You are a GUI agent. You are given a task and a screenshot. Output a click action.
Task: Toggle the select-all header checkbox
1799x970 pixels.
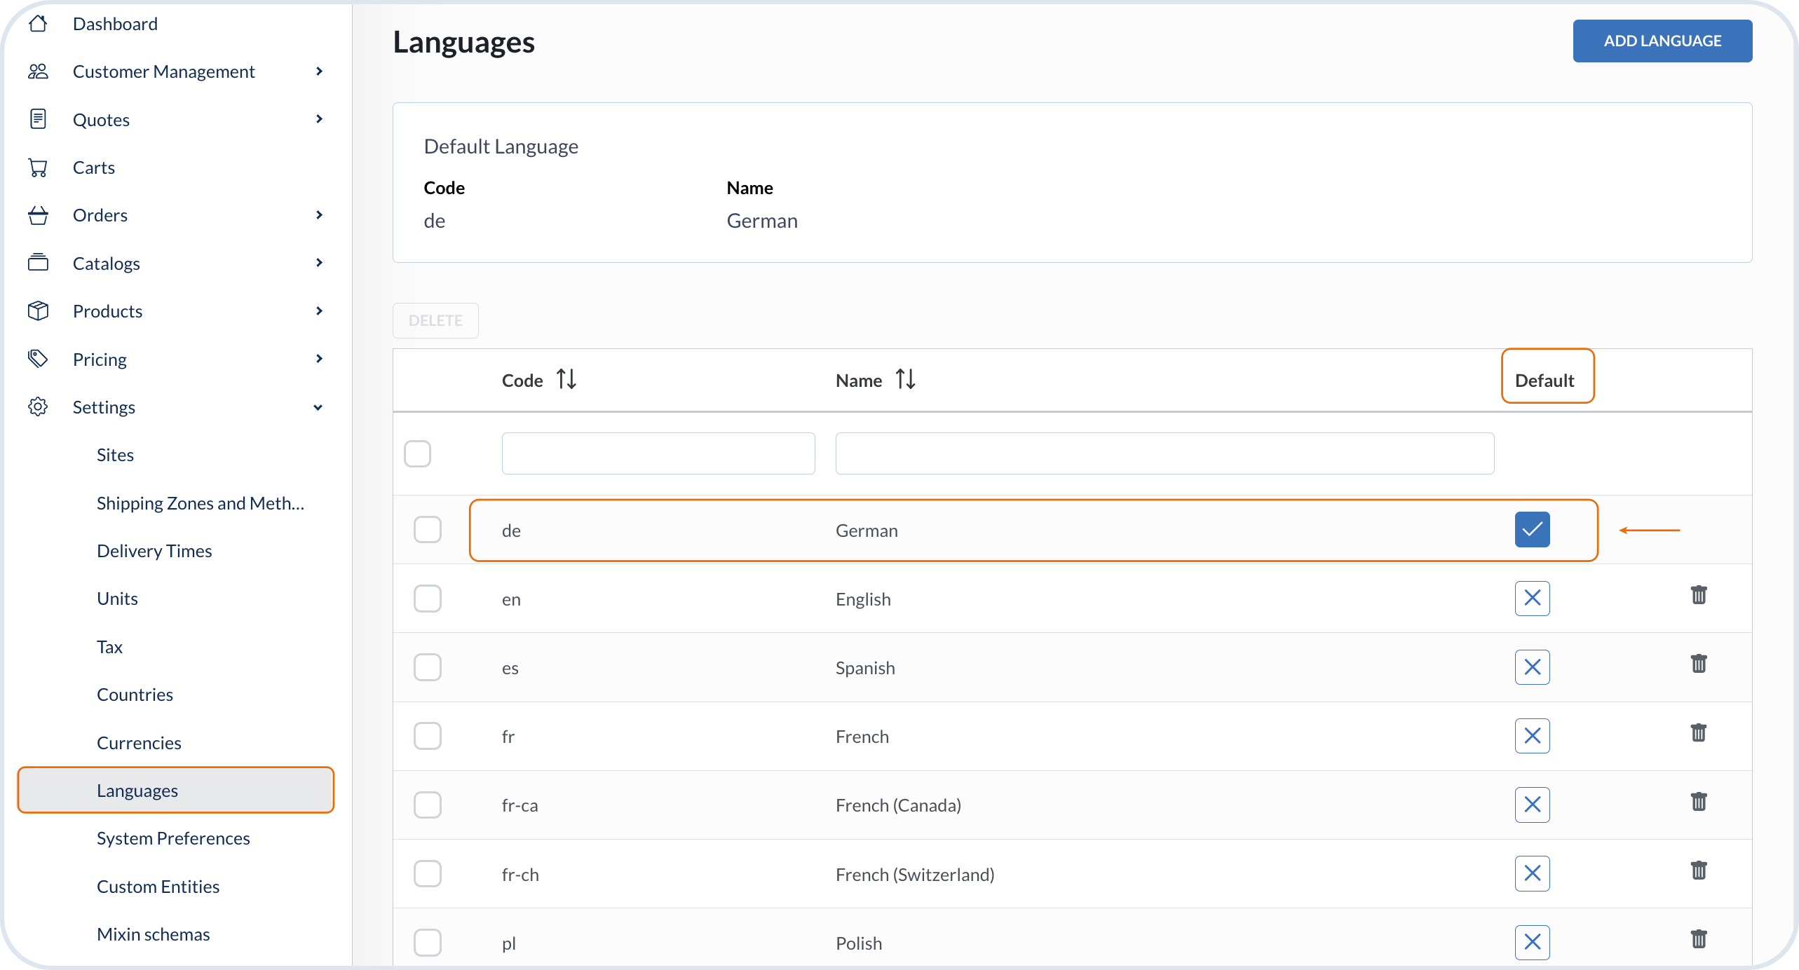(417, 453)
